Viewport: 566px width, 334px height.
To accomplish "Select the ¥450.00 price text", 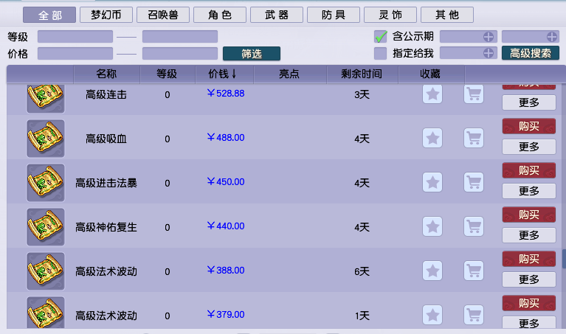I will (226, 182).
